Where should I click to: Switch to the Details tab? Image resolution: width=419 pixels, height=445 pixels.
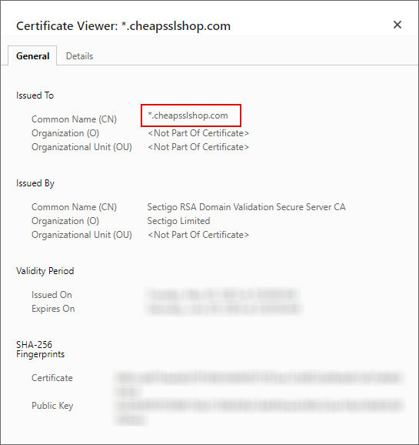(79, 56)
